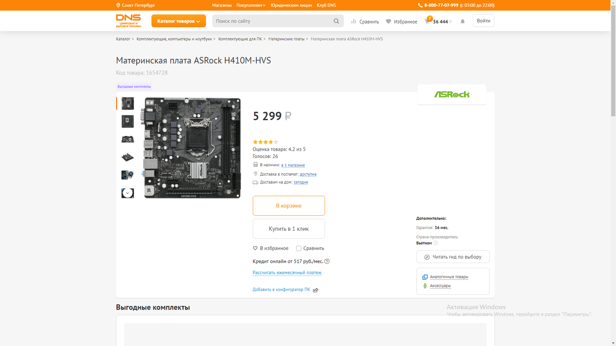The height and width of the screenshot is (346, 616).
Task: Click the DNS logo
Action: 129,21
